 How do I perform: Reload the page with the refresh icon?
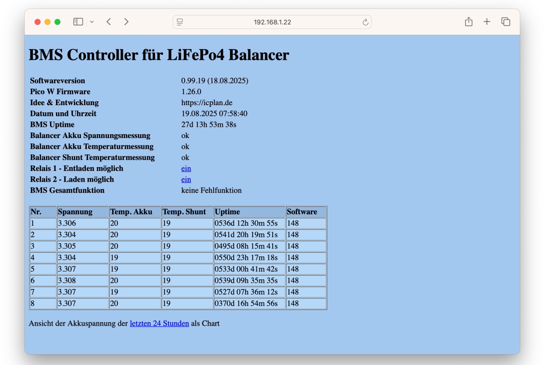[365, 22]
